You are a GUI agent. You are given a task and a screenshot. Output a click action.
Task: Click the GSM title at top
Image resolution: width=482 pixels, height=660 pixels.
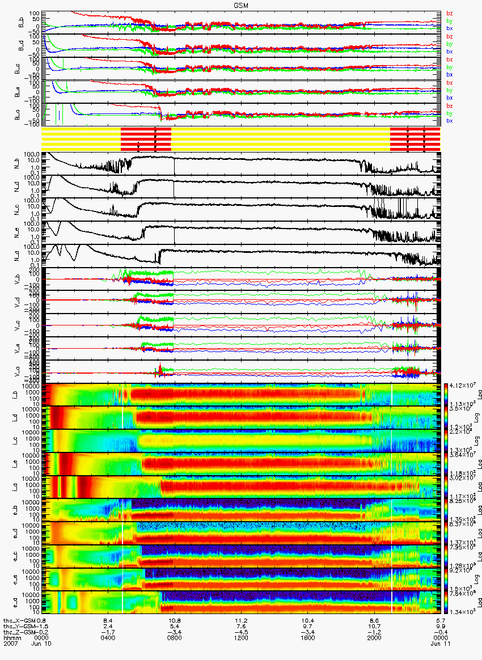[241, 5]
